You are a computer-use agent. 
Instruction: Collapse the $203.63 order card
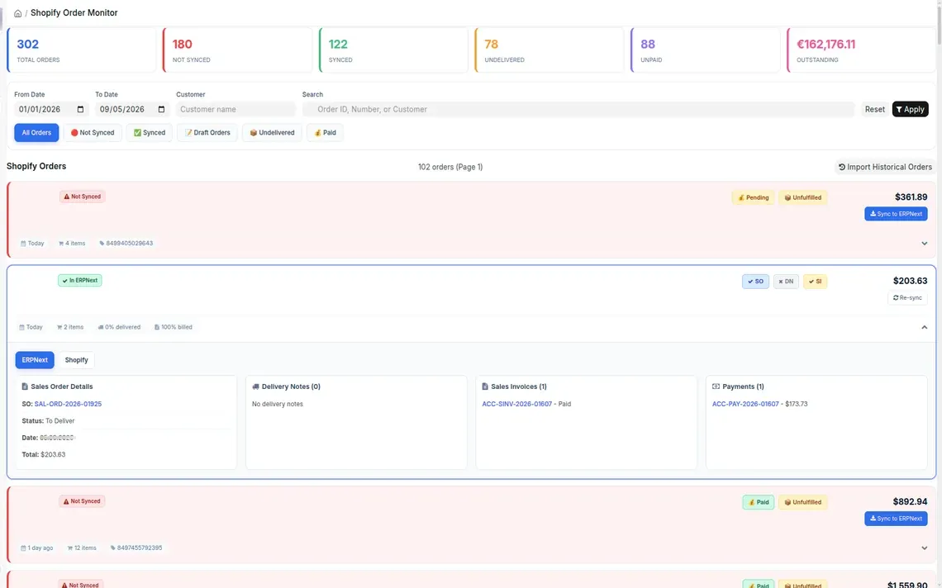point(924,327)
